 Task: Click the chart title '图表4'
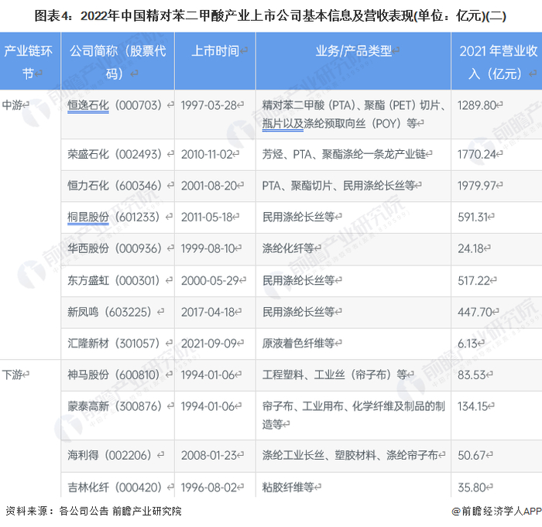coord(270,16)
